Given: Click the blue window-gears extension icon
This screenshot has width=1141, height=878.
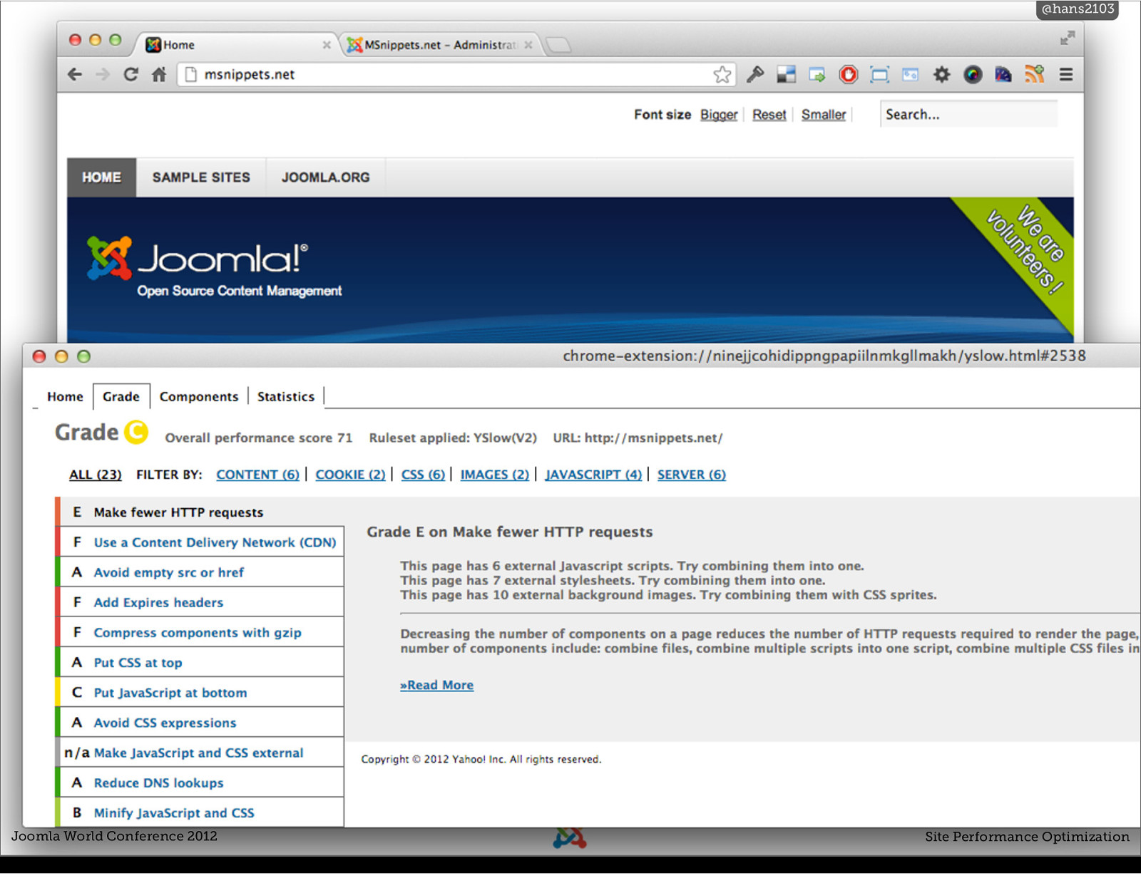Looking at the screenshot, I should click(x=911, y=74).
